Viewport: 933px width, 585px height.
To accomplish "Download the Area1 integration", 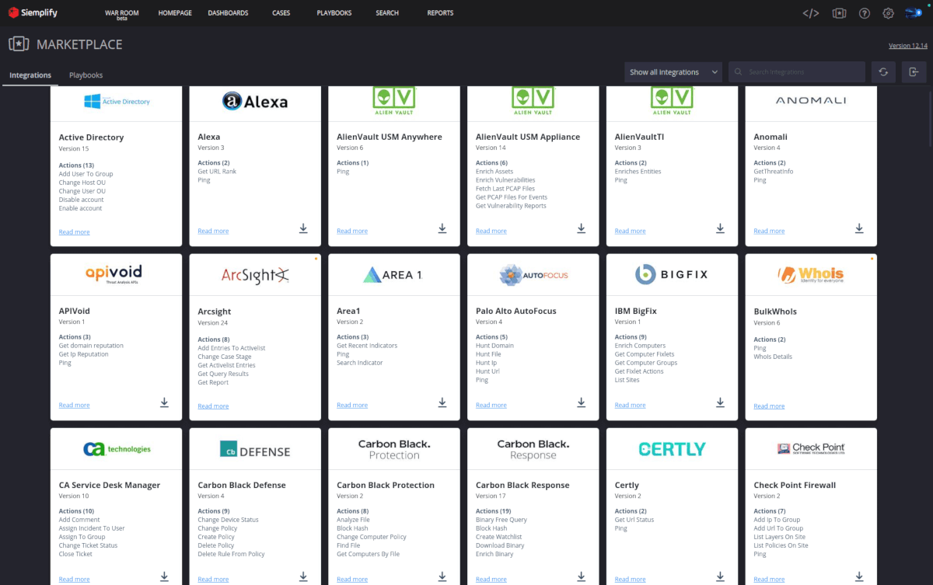I will 442,402.
